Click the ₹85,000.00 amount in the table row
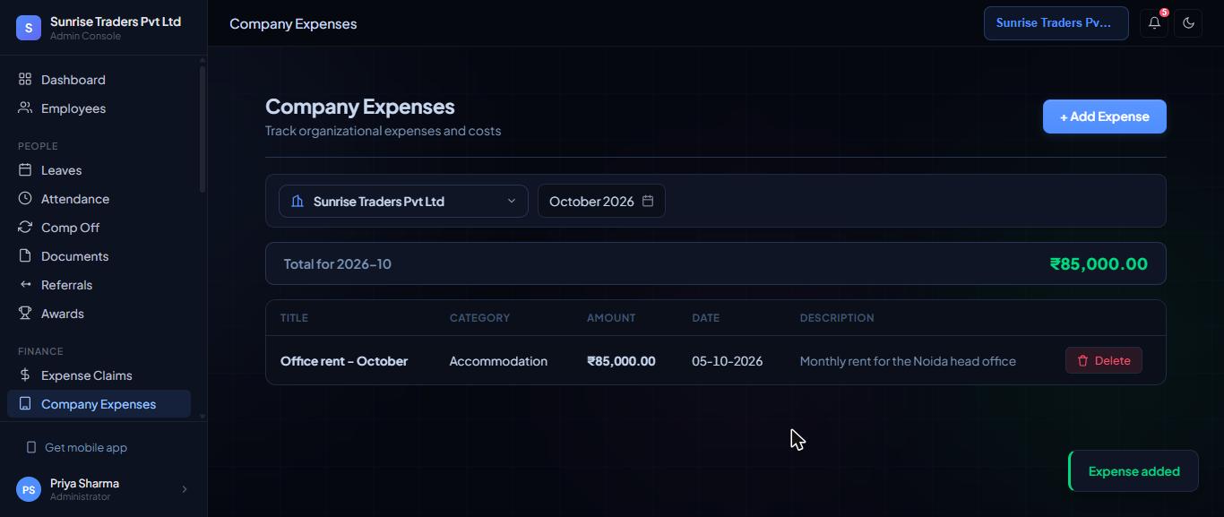The height and width of the screenshot is (517, 1224). tap(621, 361)
